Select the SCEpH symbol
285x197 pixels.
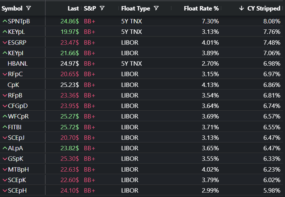click(x=17, y=191)
